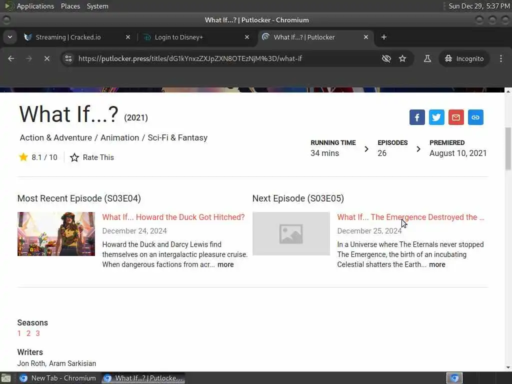Go to Season 3
Viewport: 512px width, 384px height.
[x=38, y=333]
